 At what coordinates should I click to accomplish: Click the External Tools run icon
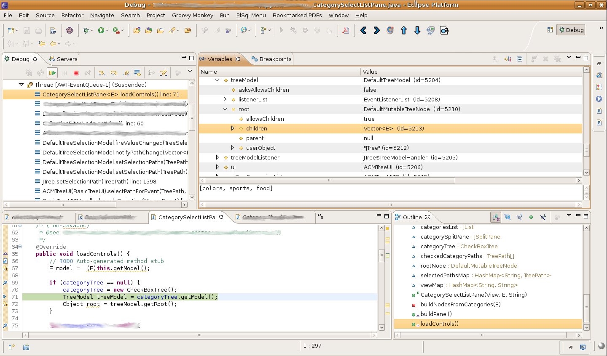point(116,30)
